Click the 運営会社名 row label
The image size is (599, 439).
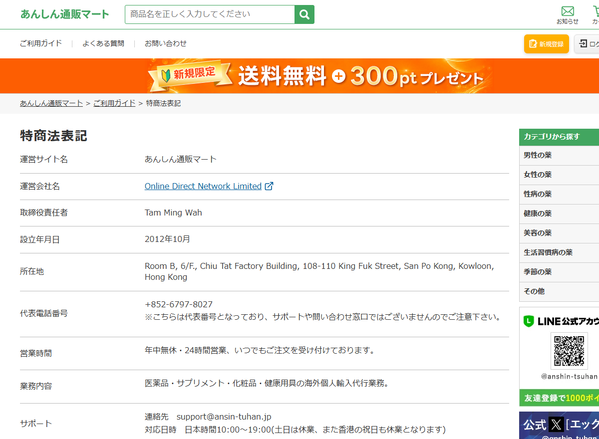(40, 186)
